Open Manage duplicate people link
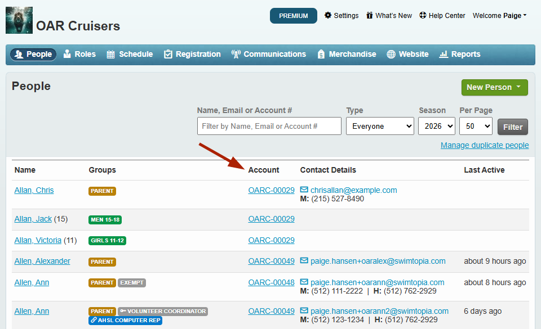541x329 pixels. coord(485,145)
